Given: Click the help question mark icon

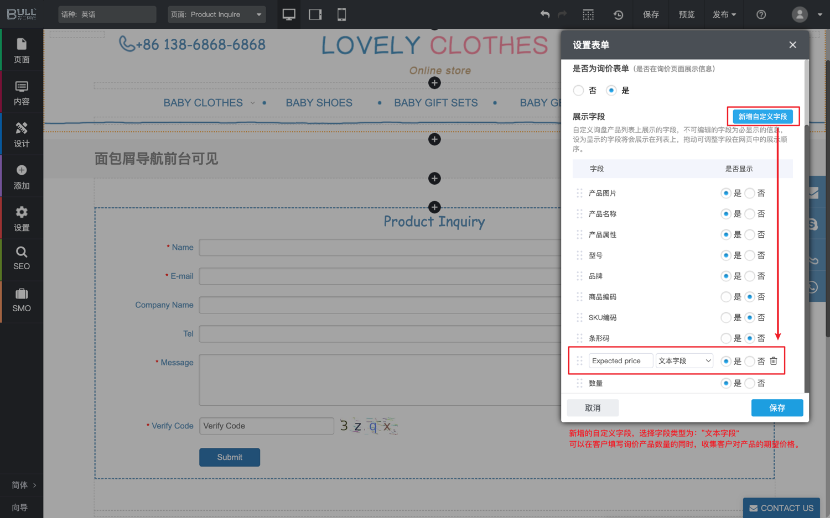Looking at the screenshot, I should point(761,15).
